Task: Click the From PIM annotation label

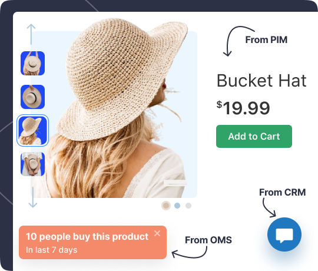Action: coord(266,39)
